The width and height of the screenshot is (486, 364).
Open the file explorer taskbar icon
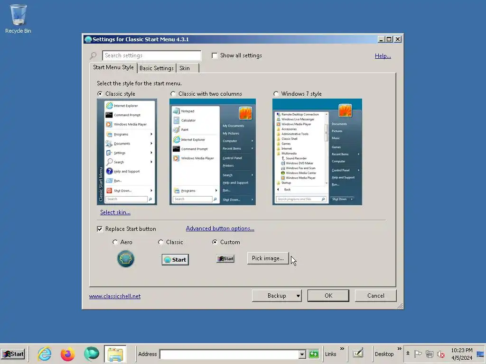pyautogui.click(x=115, y=354)
